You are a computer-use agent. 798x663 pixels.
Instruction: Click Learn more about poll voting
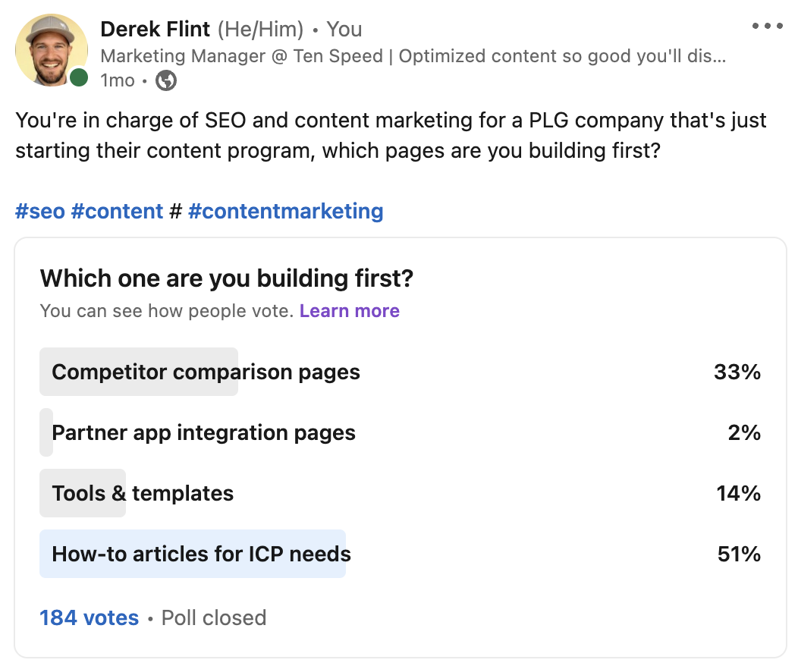click(x=349, y=311)
